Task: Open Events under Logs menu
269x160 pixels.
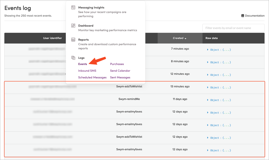Action: pyautogui.click(x=83, y=64)
